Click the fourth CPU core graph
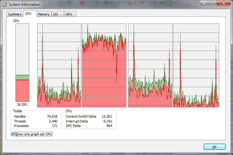Image resolution: width=233 pixels, height=155 pixels. tap(196, 65)
